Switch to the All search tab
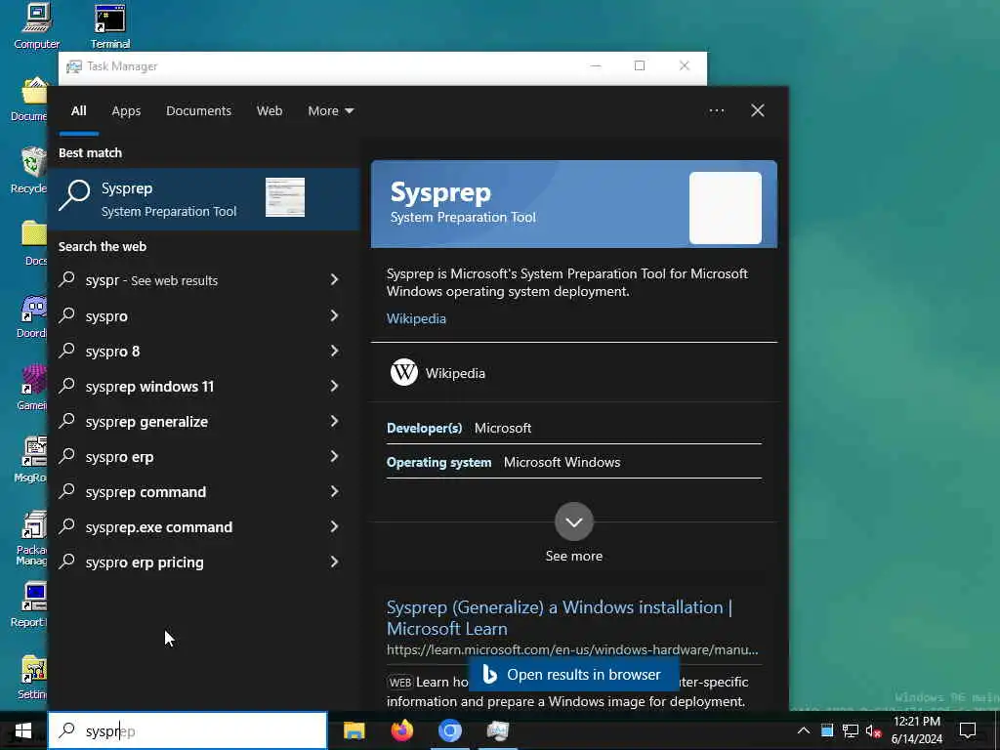Viewport: 1000px width, 750px height. 78,111
